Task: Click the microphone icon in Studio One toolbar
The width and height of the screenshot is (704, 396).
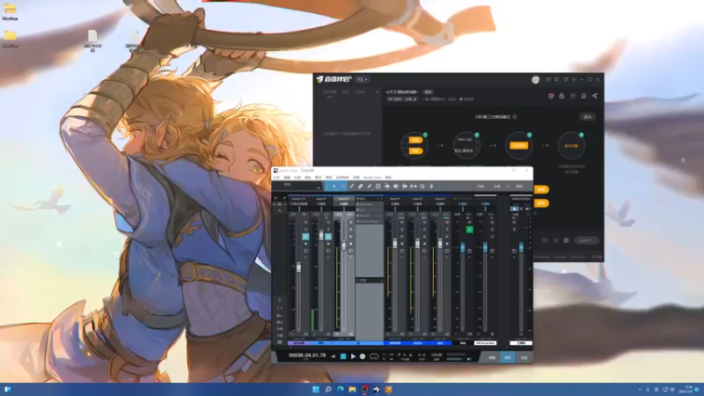Action: (x=431, y=187)
